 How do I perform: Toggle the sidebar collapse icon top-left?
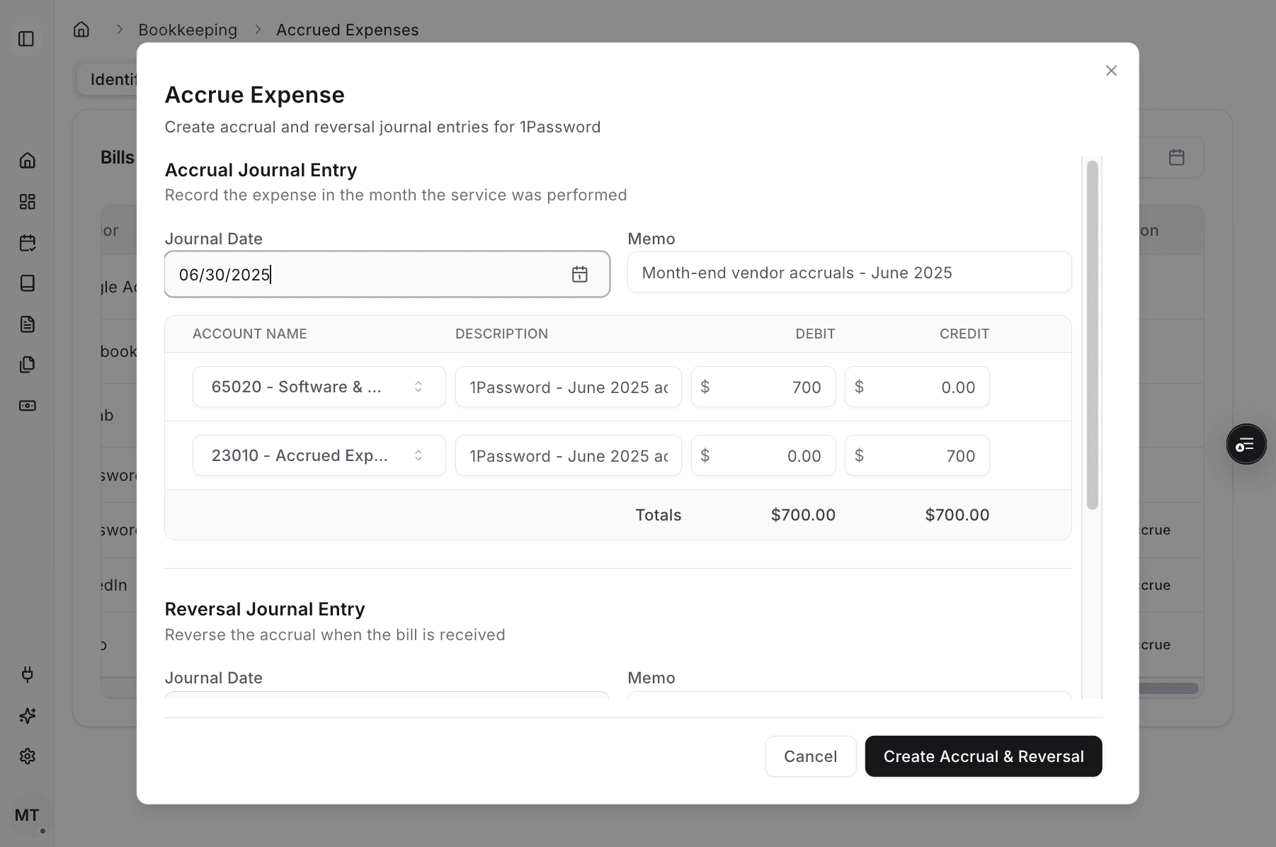(27, 39)
